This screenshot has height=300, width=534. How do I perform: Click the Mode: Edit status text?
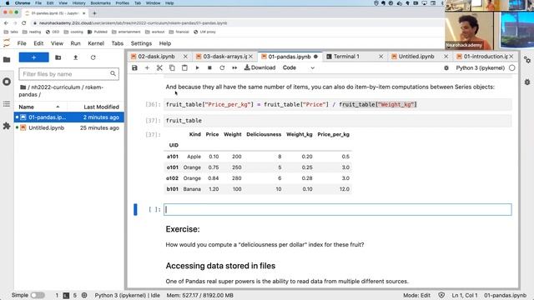(x=416, y=295)
